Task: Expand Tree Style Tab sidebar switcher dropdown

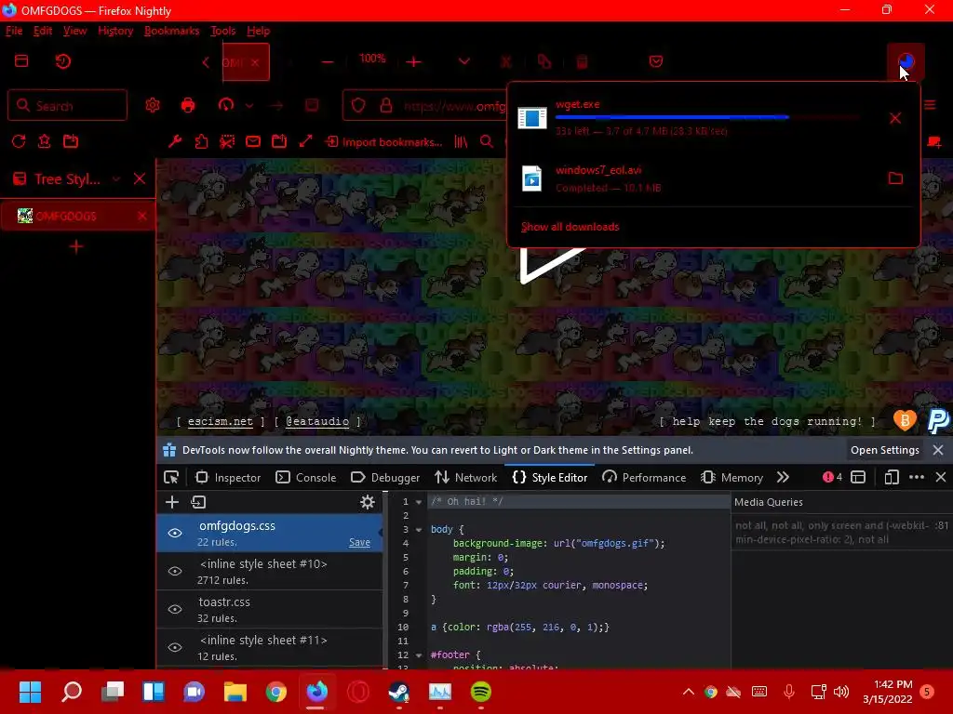Action: [116, 178]
